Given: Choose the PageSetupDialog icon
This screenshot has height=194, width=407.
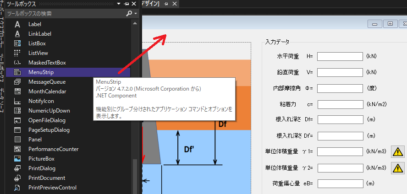Looking at the screenshot, I should (17, 130).
